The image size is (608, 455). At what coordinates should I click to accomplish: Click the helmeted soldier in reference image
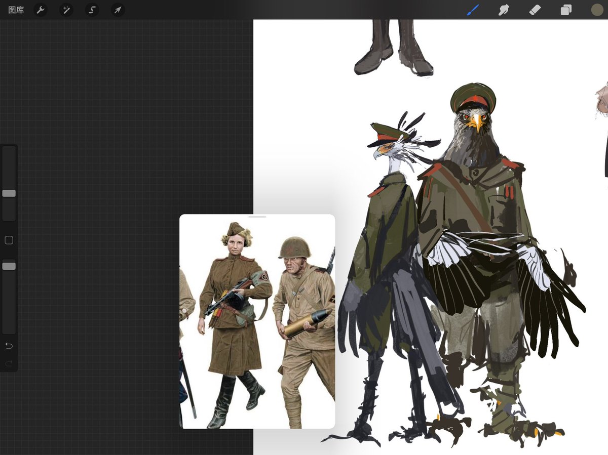[x=305, y=332]
